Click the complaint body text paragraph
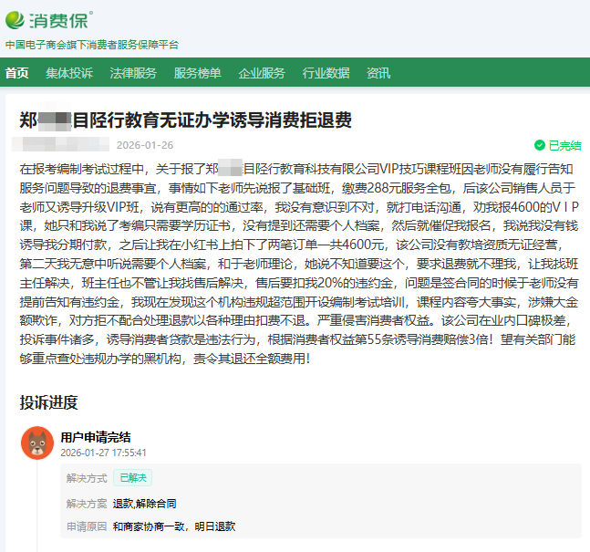The width and height of the screenshot is (590, 552). point(295,264)
